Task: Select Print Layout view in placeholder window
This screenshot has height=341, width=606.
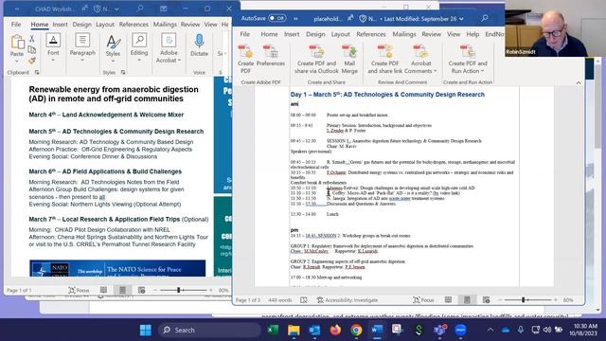Action: (467, 299)
